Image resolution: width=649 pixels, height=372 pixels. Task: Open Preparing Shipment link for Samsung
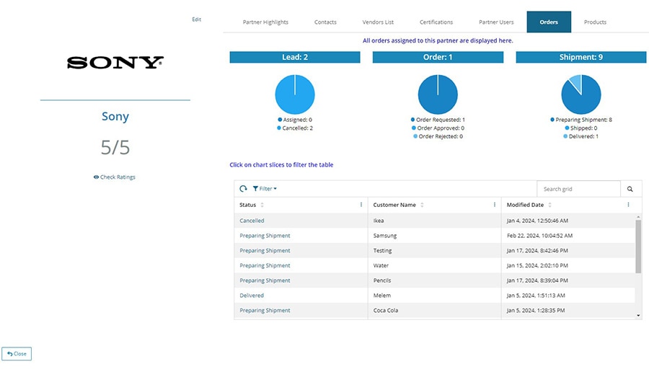265,236
